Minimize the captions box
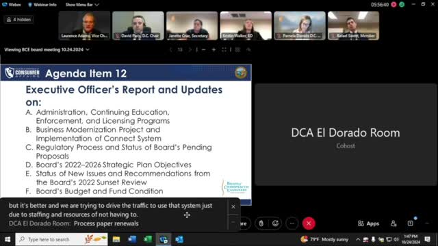This screenshot has height=246, width=438. [x=233, y=222]
